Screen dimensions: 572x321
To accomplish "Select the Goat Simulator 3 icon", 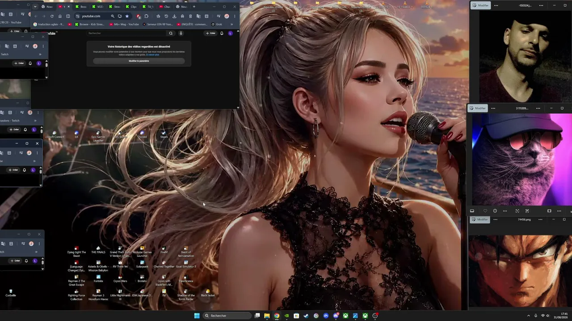I will tap(186, 264).
